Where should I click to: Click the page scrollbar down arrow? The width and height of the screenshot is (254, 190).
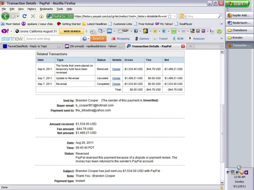(x=222, y=182)
